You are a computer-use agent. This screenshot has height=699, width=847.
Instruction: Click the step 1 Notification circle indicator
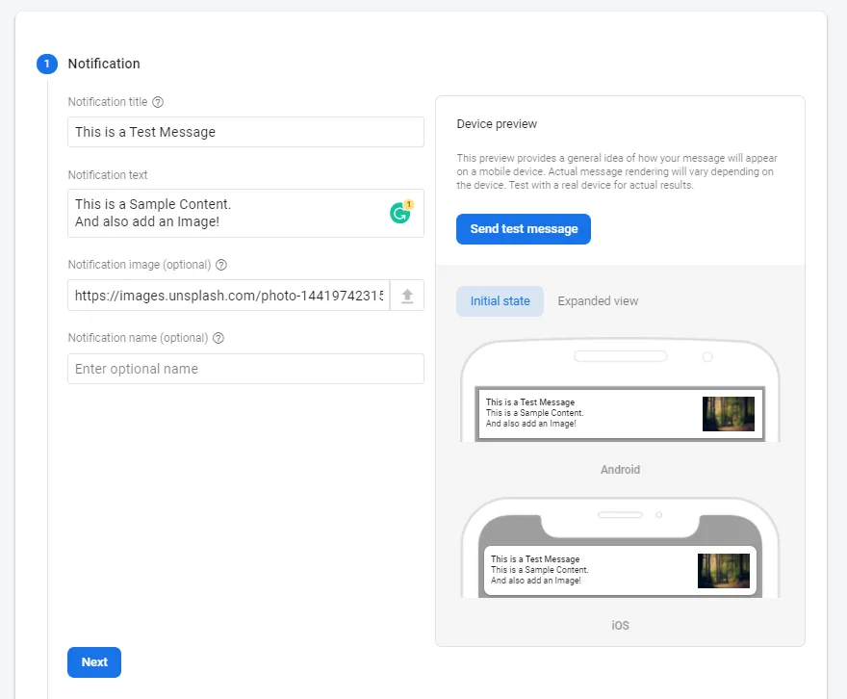46,64
